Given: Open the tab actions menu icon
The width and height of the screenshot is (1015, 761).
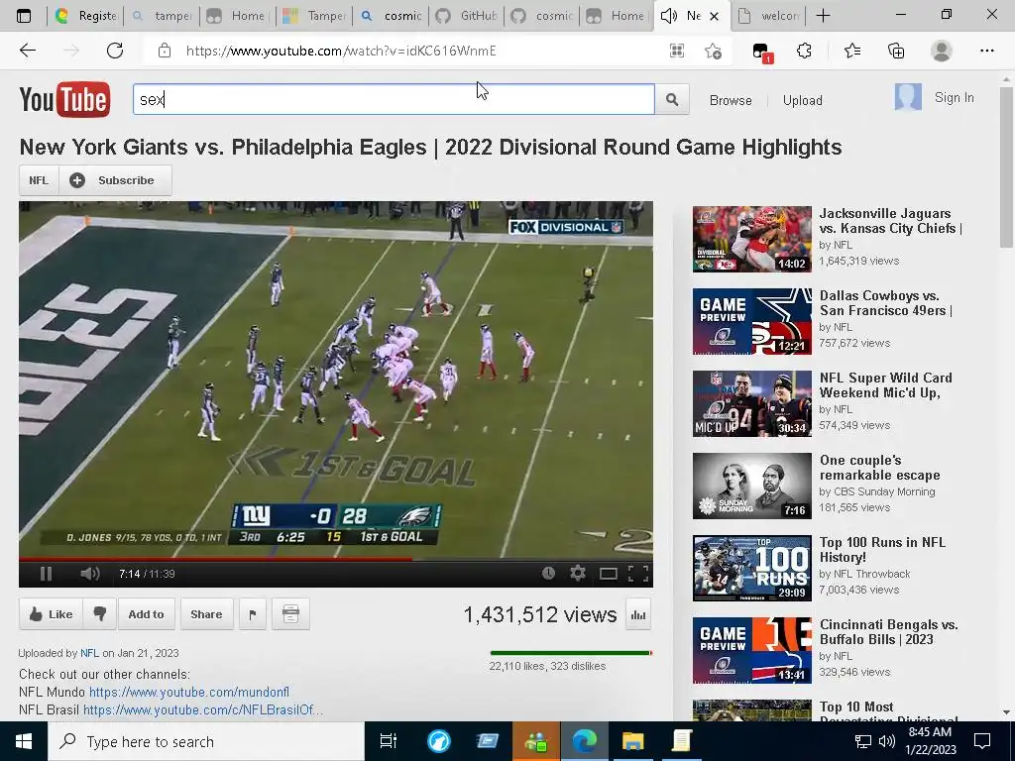Looking at the screenshot, I should 24,16.
